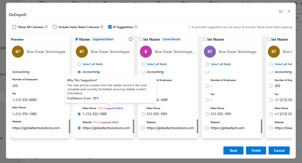
Task: Click the BT avatar in the Preview card
Action: tap(18, 52)
